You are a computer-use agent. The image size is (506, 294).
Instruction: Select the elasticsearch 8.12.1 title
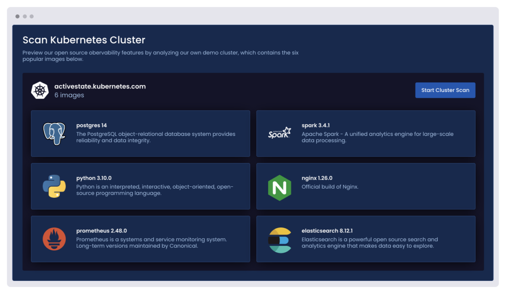click(x=327, y=231)
